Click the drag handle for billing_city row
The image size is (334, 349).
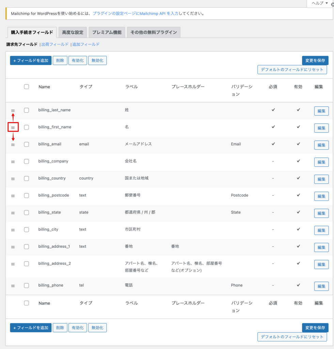(x=13, y=230)
